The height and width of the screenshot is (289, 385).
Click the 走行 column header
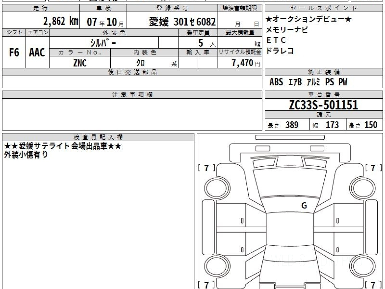[40, 8]
